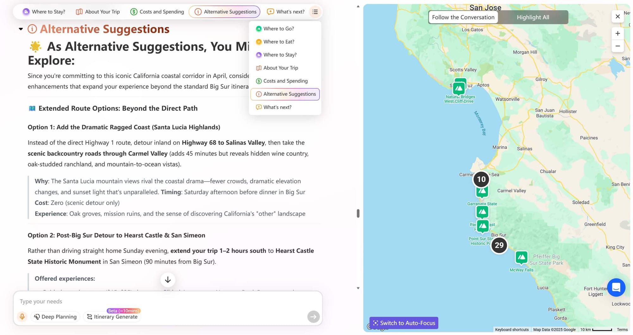Click the send arrow button
633x335 pixels.
tap(313, 317)
